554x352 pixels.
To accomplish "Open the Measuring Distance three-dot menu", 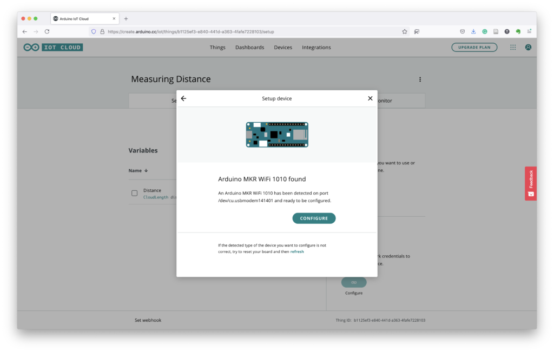I will point(420,79).
